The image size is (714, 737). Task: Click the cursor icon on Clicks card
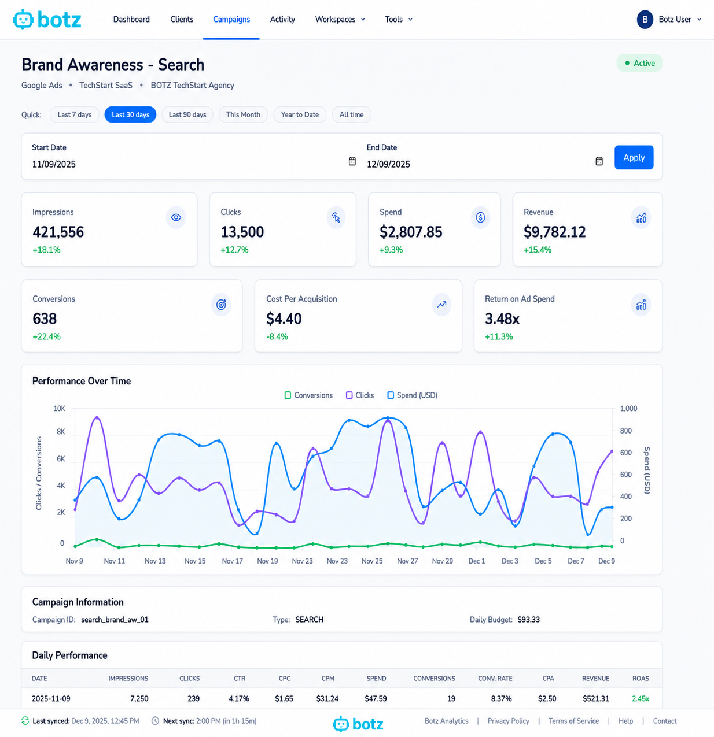(x=336, y=217)
